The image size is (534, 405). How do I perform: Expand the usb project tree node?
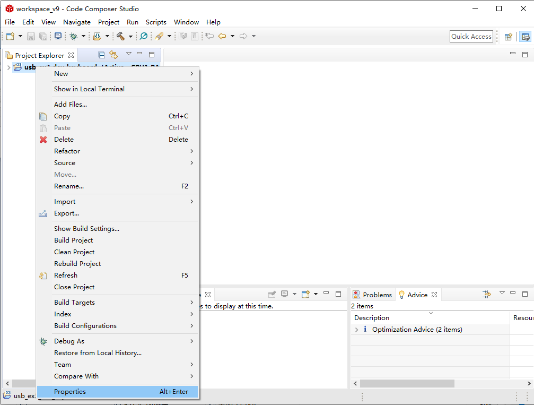[8, 67]
